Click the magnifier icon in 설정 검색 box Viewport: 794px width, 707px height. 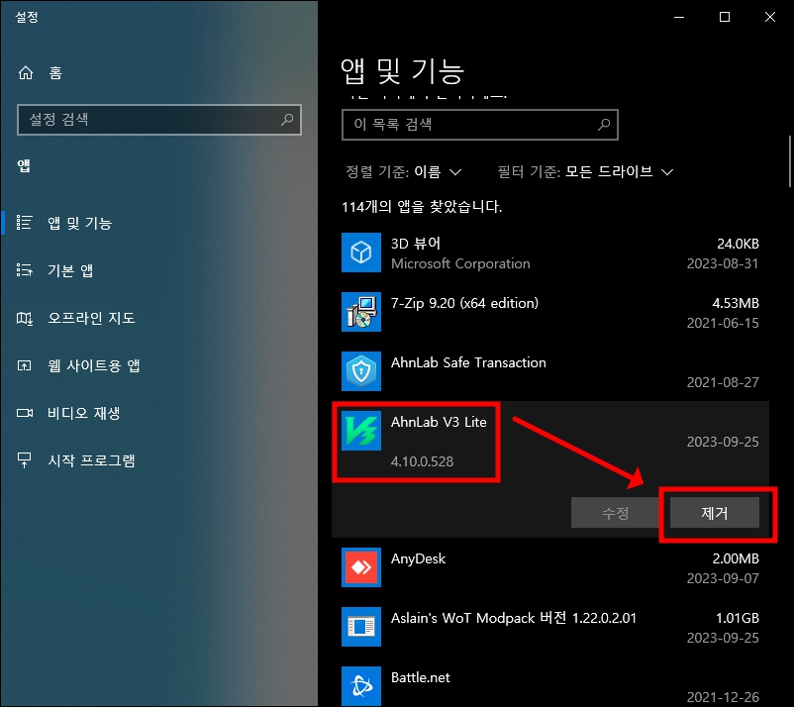point(287,120)
